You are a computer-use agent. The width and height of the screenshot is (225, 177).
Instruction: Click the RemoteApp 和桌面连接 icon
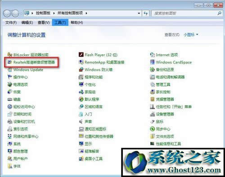tap(81, 62)
